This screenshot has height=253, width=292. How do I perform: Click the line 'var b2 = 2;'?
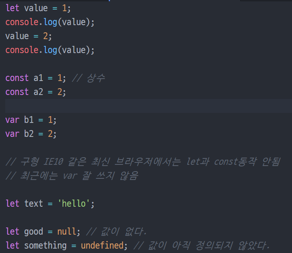point(31,134)
